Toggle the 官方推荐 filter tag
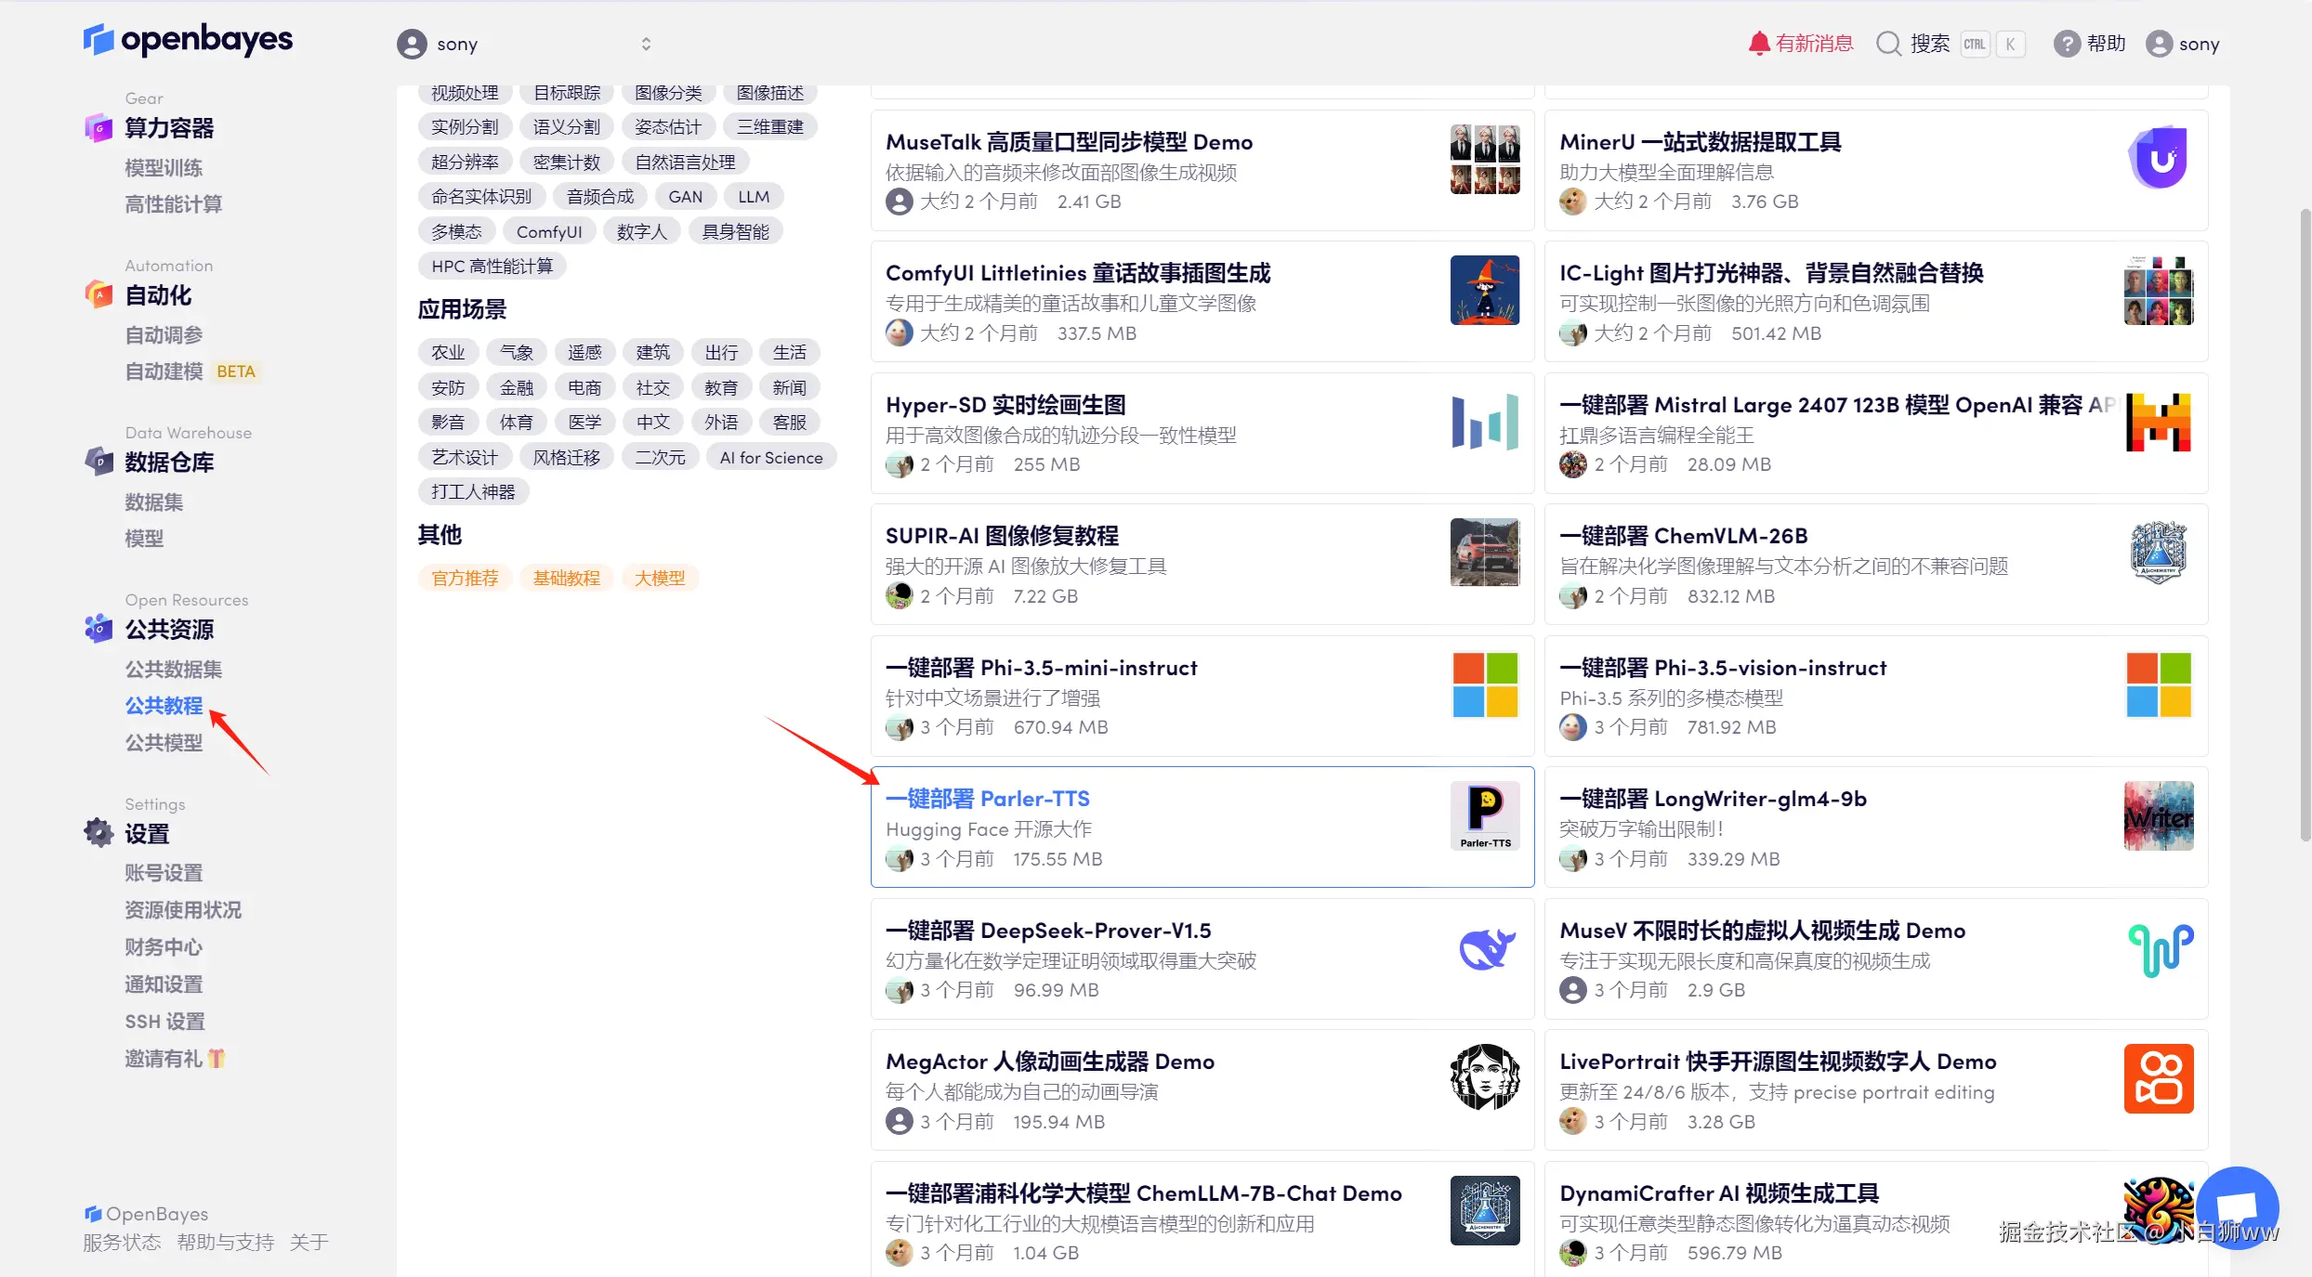This screenshot has height=1277, width=2312. tap(465, 578)
